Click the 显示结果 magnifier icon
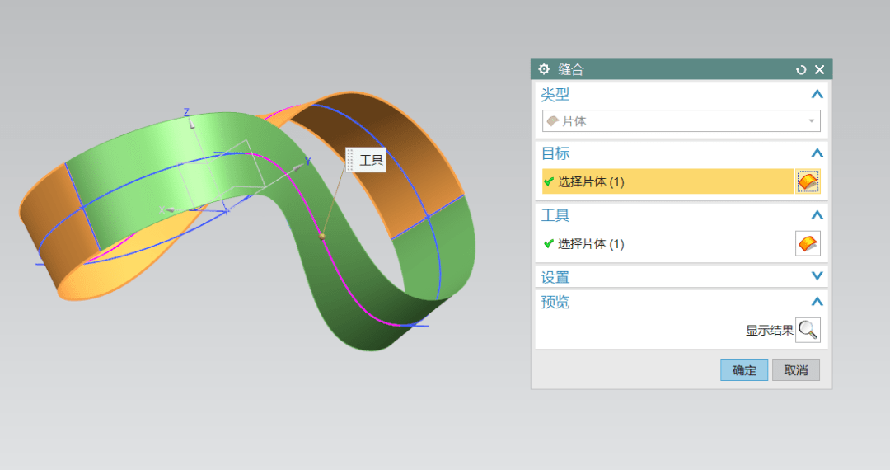Screen dimensions: 890x470 coord(808,331)
